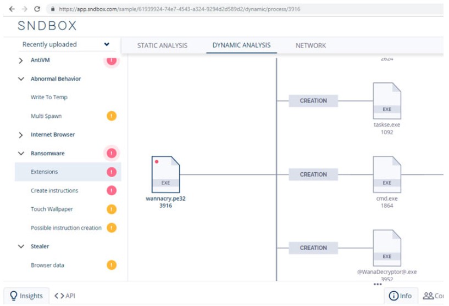
Task: Expand the Internet Browser chevron
Action: (x=21, y=135)
